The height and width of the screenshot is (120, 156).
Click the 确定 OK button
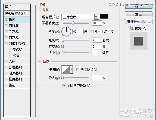(139, 7)
